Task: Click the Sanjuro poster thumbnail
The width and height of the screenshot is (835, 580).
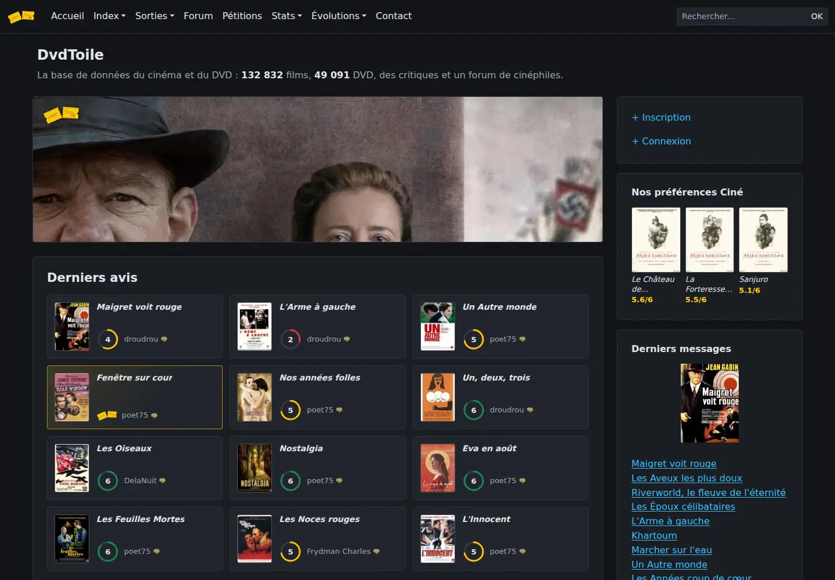Action: point(763,240)
